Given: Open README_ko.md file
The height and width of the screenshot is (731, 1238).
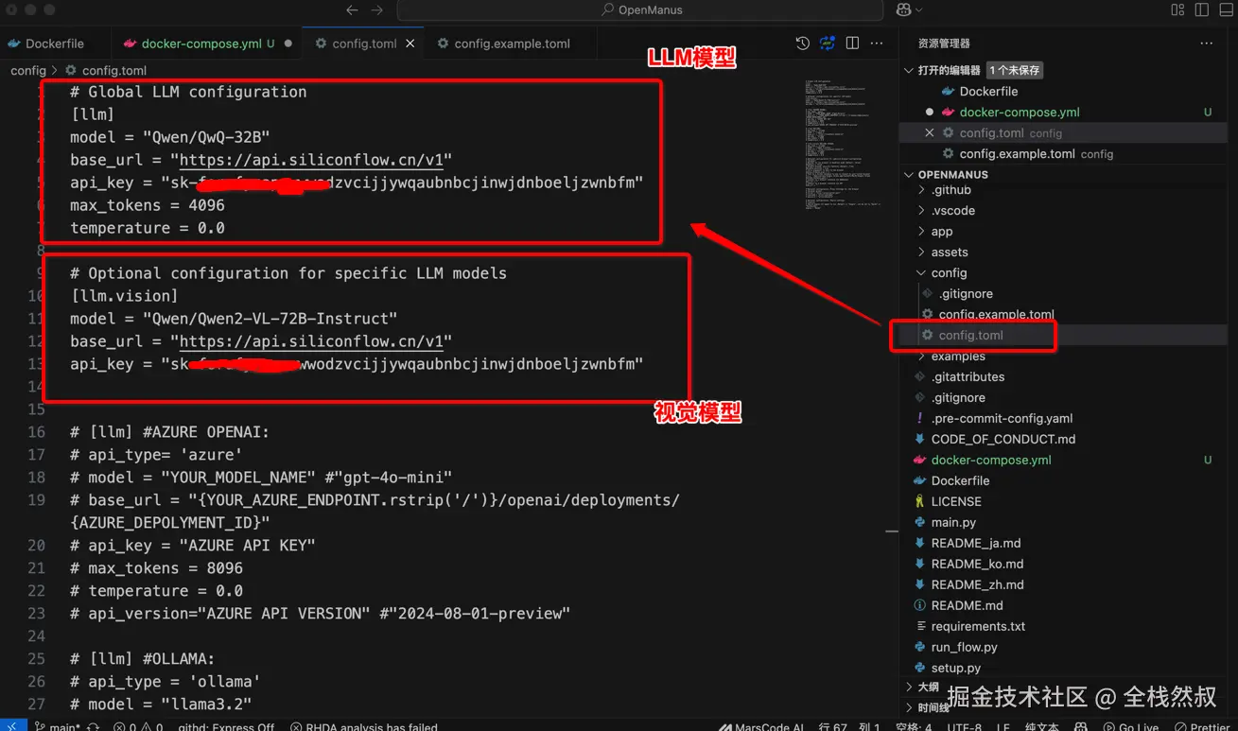Looking at the screenshot, I should click(x=977, y=565).
